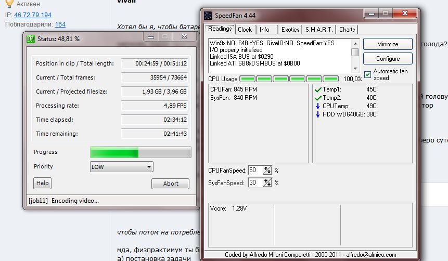Open the Priority dropdown set to LOW
The width and height of the screenshot is (448, 261).
click(x=122, y=167)
